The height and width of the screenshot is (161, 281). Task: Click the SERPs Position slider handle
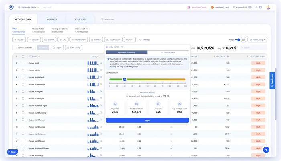coord(124,79)
